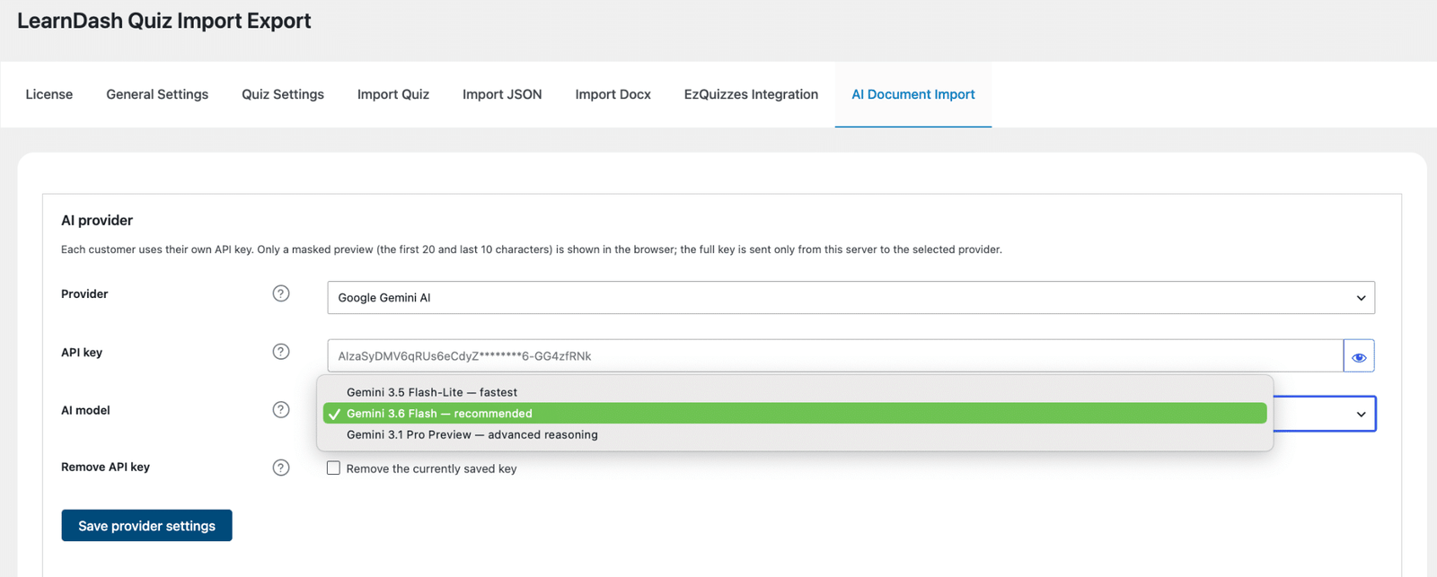This screenshot has height=577, width=1437.
Task: Click Save provider settings button
Action: [146, 526]
